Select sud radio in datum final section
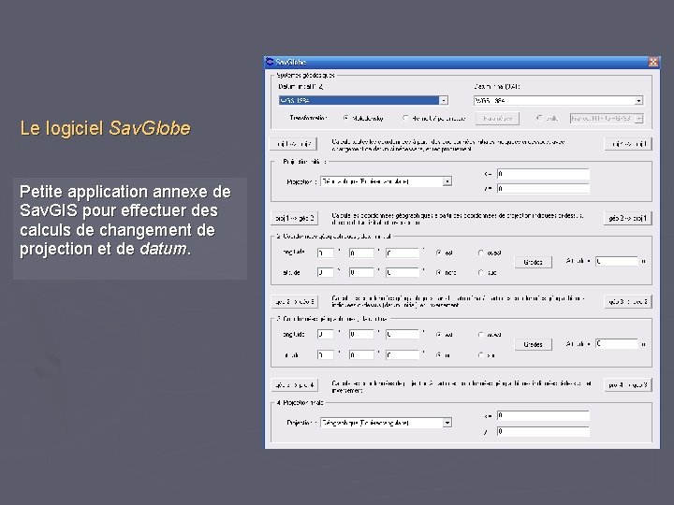Viewport: 674px width, 505px height. click(x=480, y=354)
